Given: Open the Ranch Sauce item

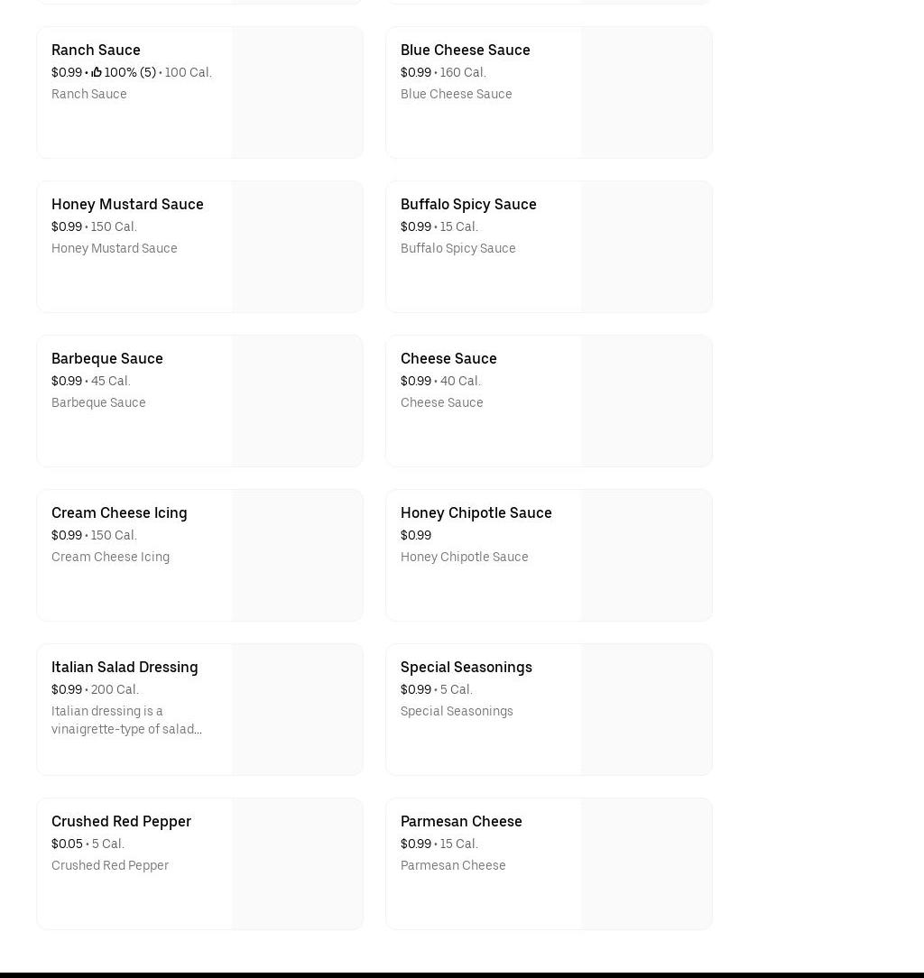Looking at the screenshot, I should point(96,50).
